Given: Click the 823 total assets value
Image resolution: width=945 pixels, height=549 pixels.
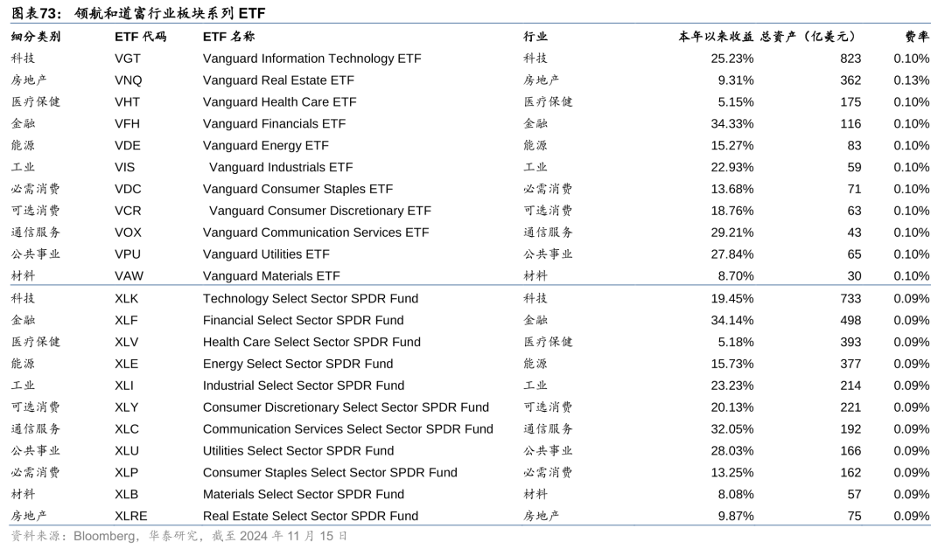Looking at the screenshot, I should [x=850, y=59].
